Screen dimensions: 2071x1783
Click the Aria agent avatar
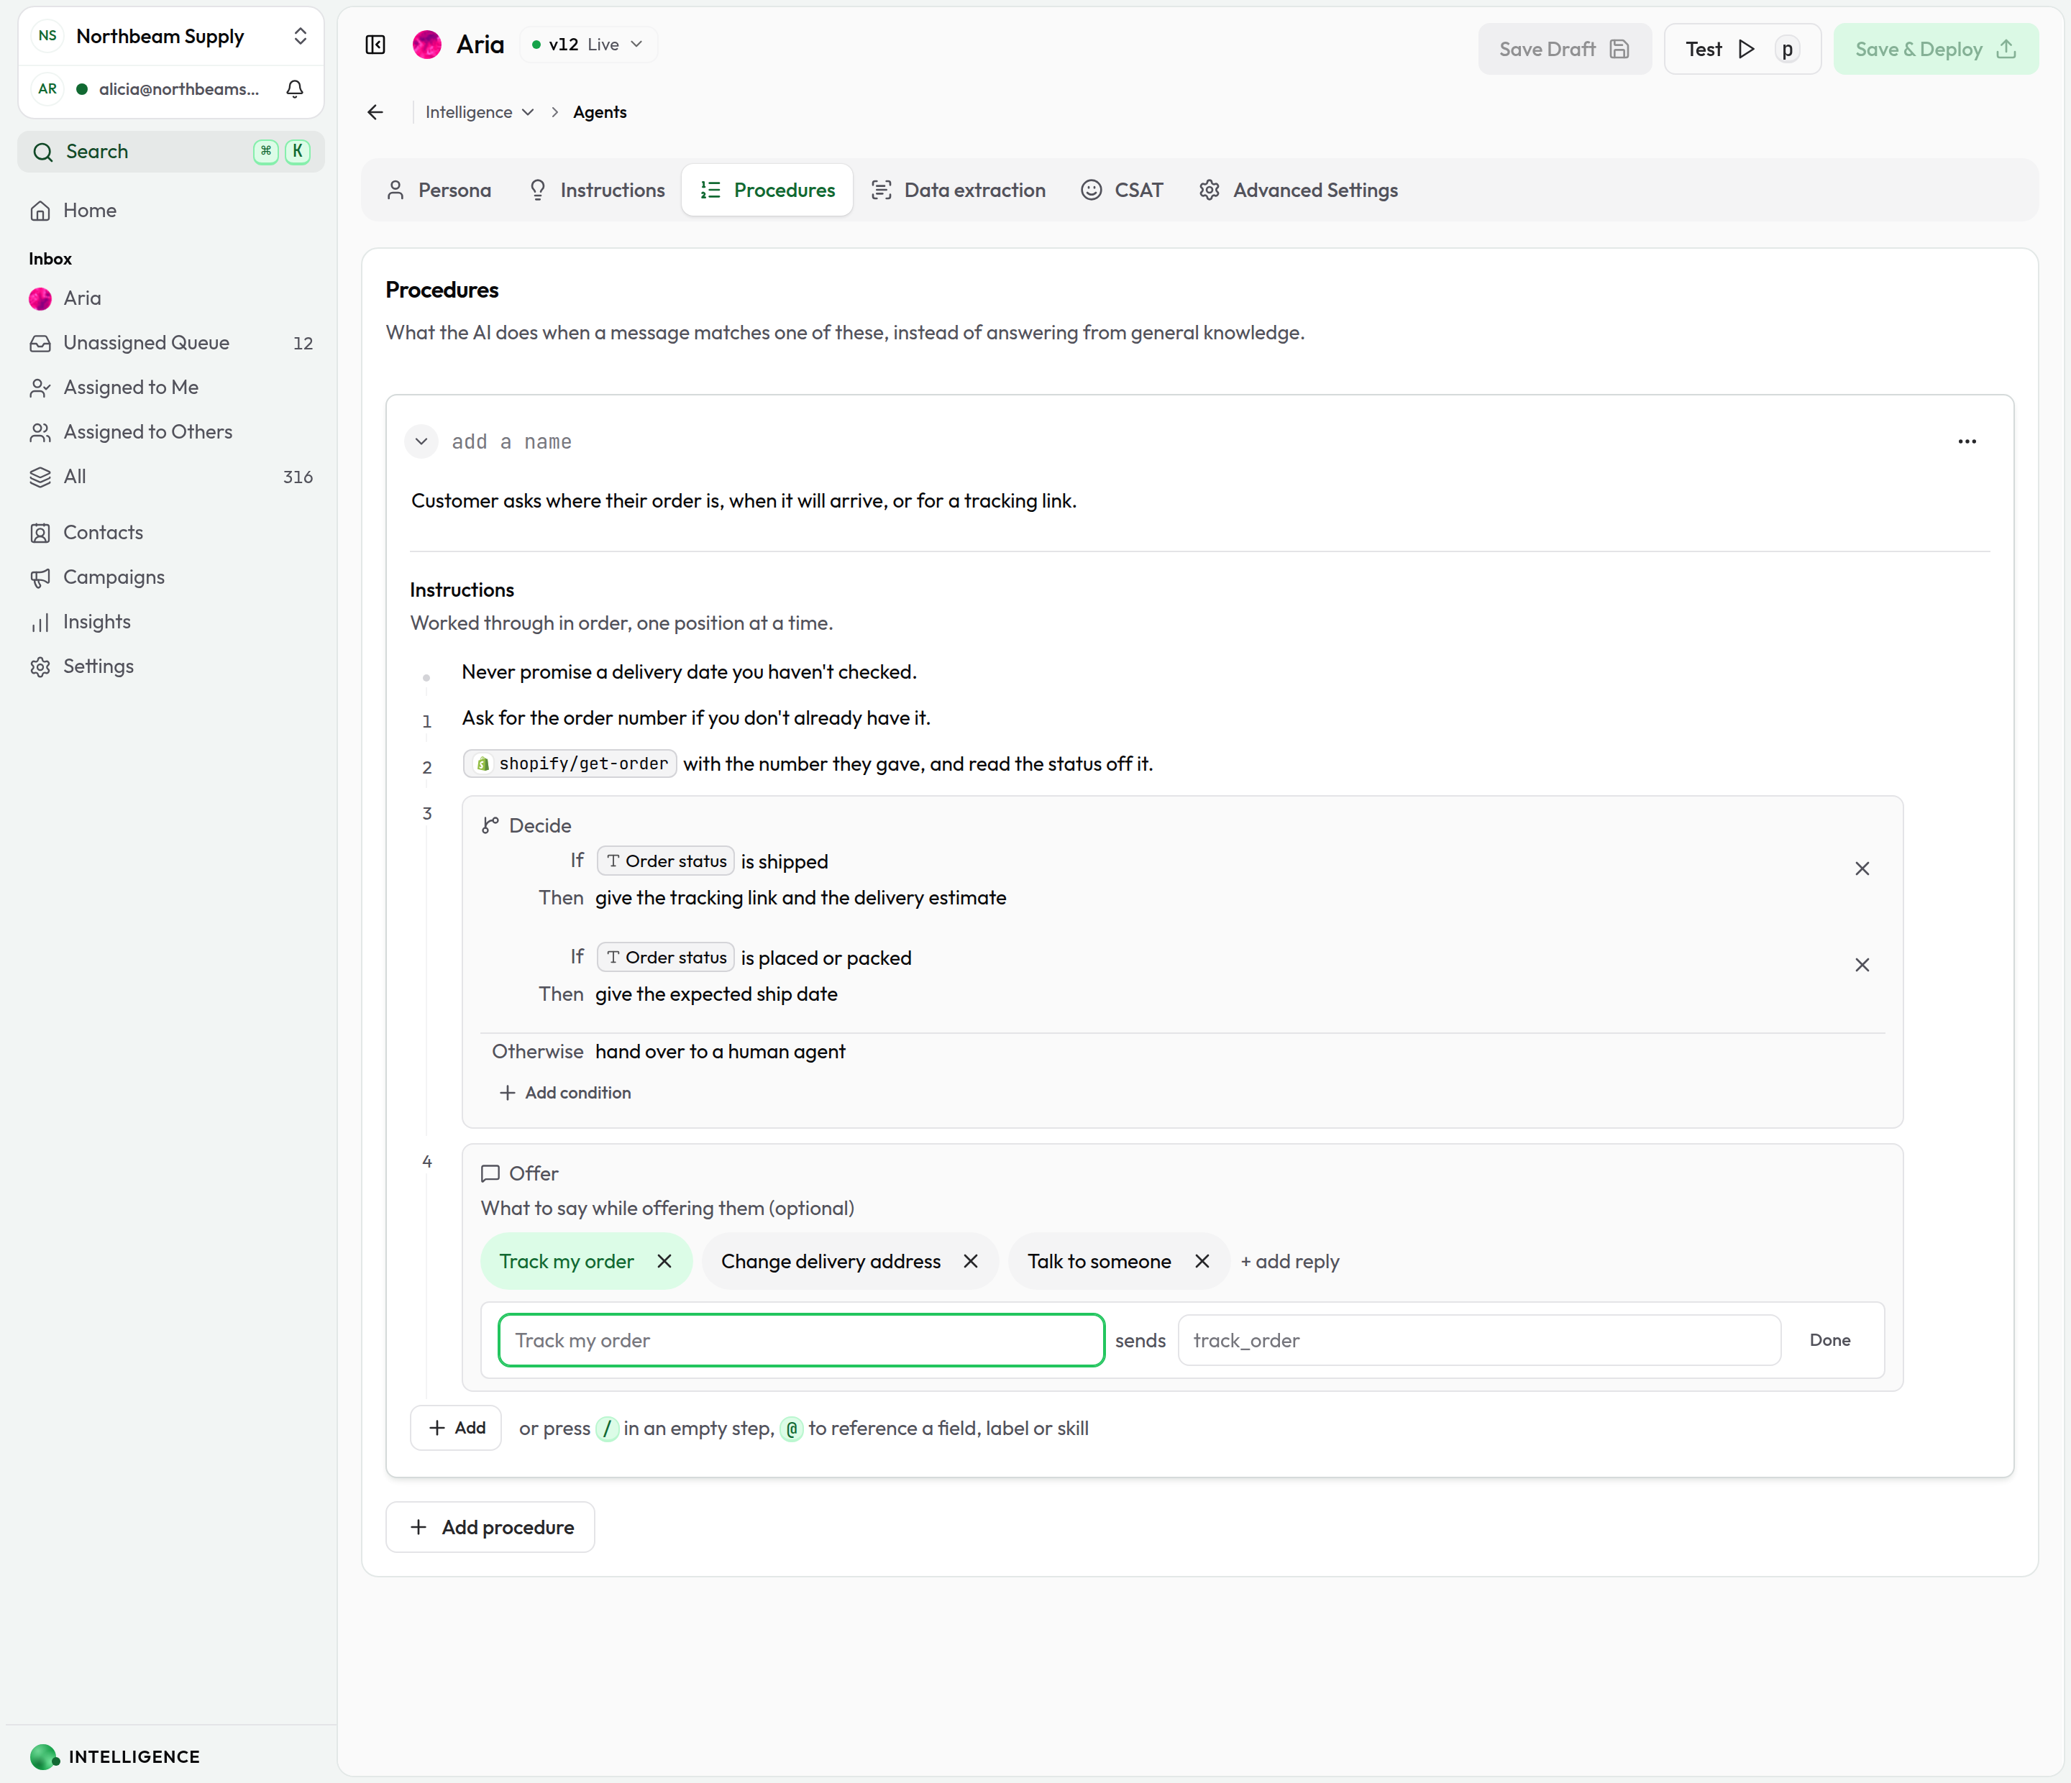click(x=427, y=45)
